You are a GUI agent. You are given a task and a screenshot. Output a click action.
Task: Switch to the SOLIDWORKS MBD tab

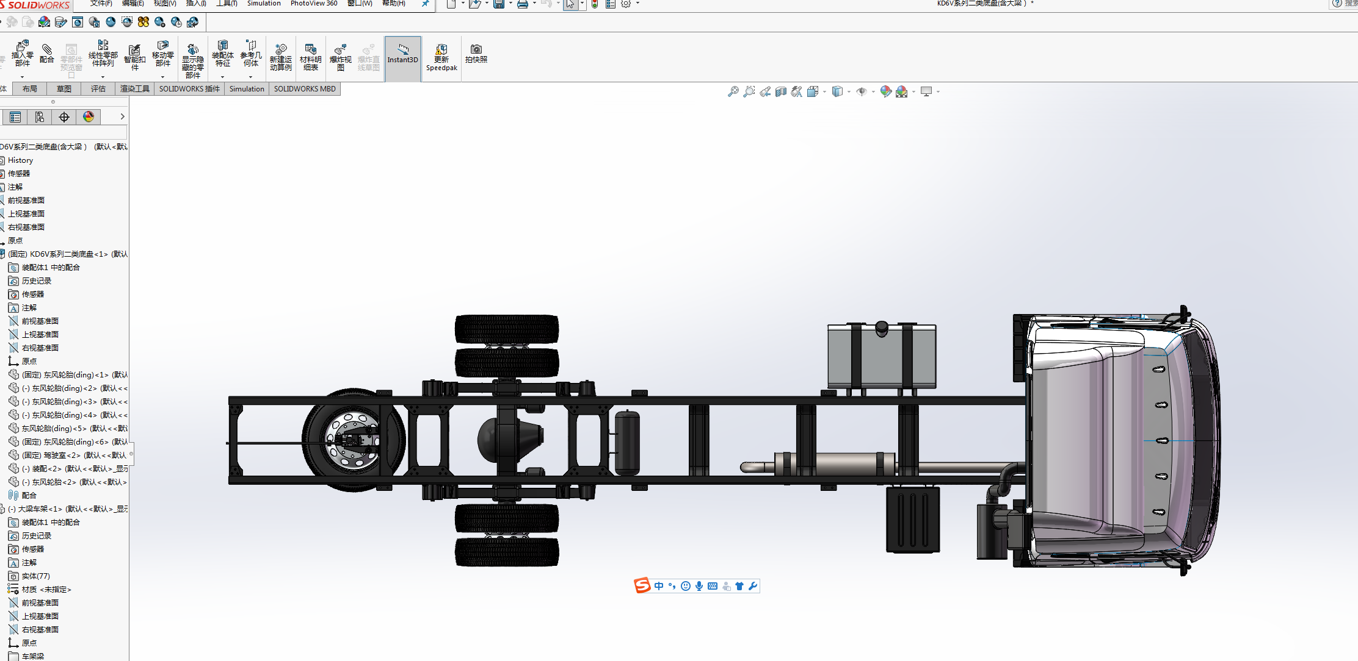[x=305, y=89]
